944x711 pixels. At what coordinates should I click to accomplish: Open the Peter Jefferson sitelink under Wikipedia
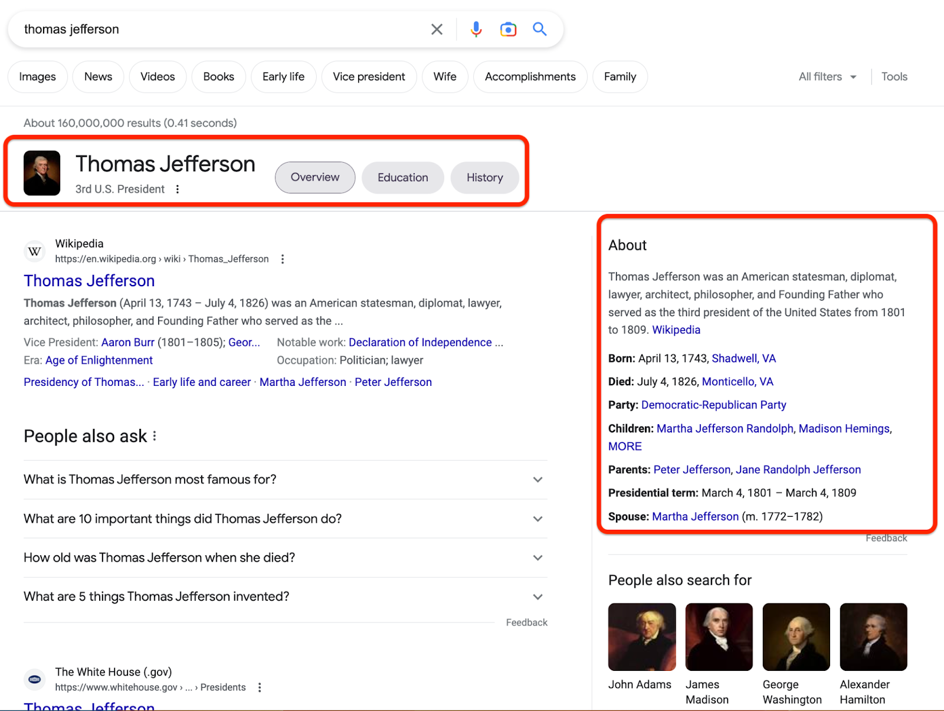tap(393, 382)
